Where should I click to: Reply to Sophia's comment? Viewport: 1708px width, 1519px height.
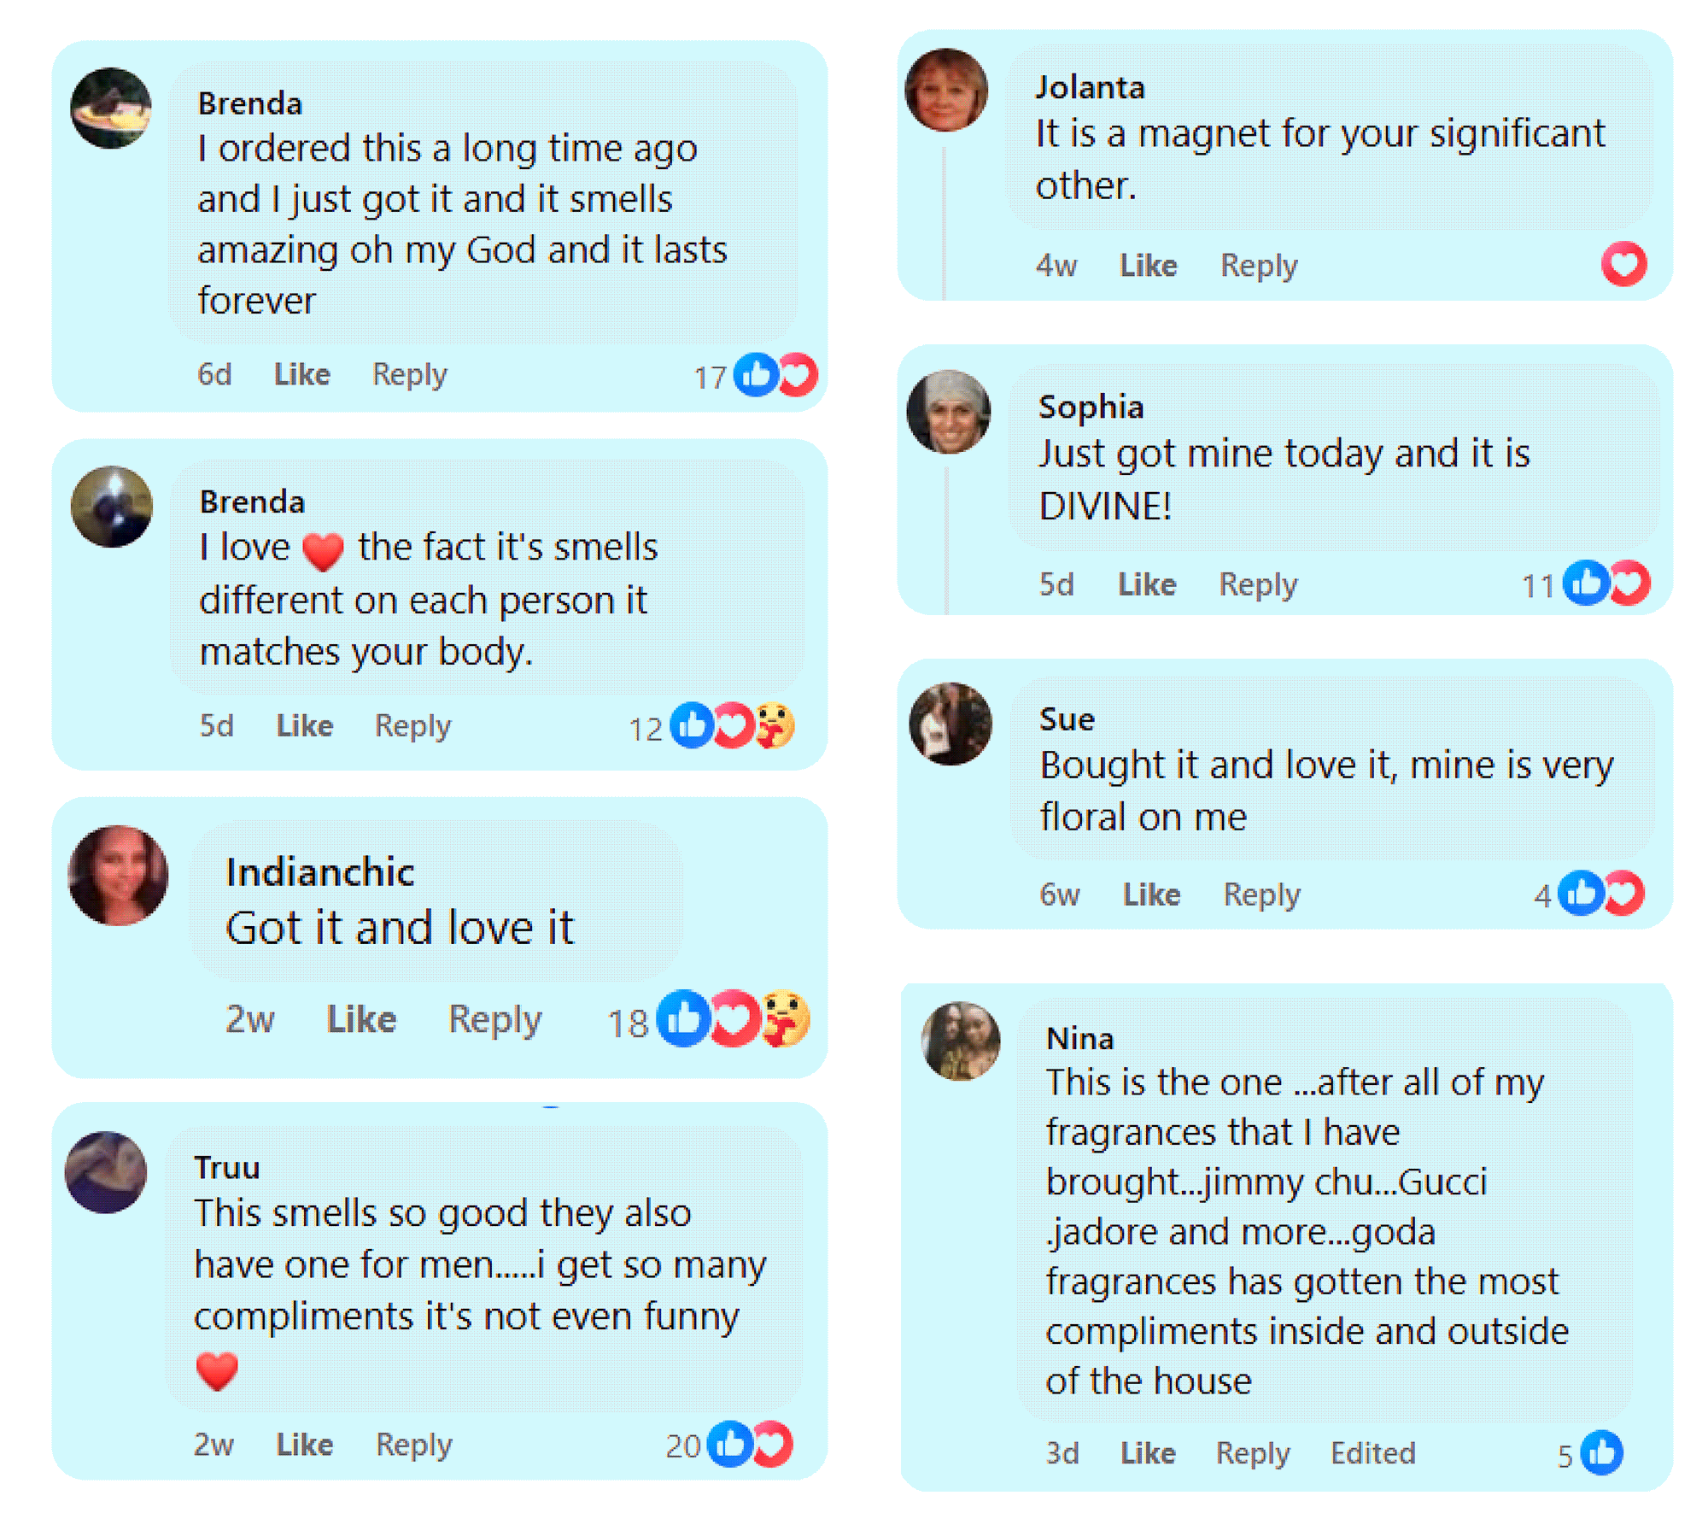click(1257, 584)
